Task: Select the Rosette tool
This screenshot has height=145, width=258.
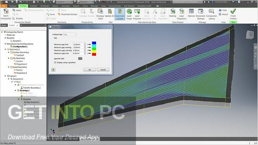Action: (17, 19)
